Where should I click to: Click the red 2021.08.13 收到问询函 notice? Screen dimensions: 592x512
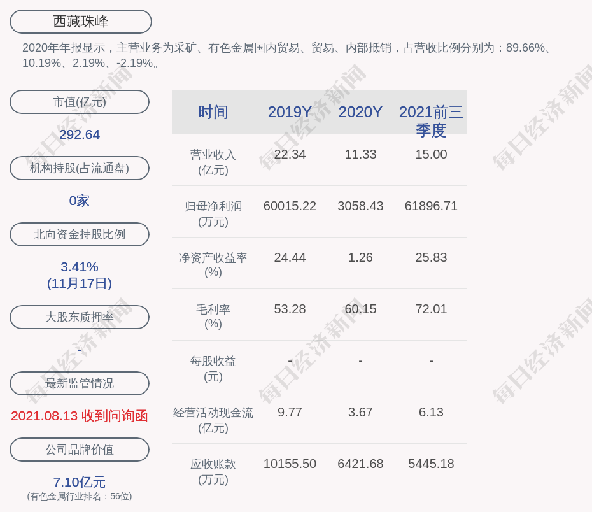click(x=80, y=416)
